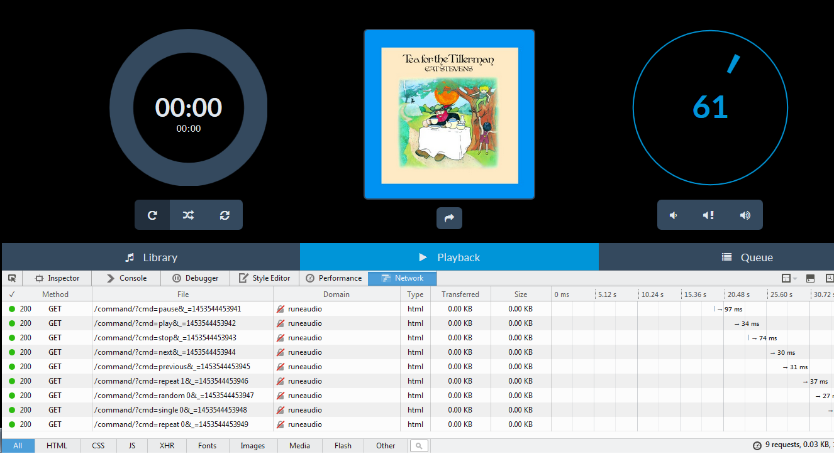This screenshot has height=459, width=834.
Task: Filter requests by Other
Action: tap(386, 446)
